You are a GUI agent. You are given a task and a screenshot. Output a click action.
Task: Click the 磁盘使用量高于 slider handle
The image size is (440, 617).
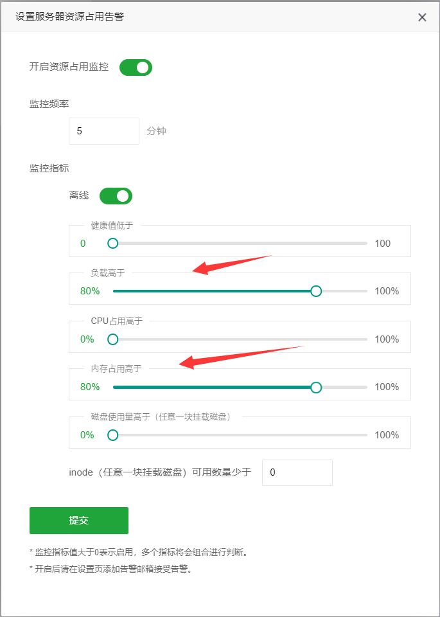[x=113, y=435]
